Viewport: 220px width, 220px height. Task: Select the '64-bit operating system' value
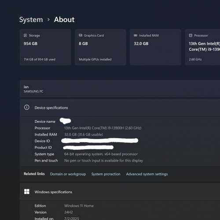pyautogui.click(x=101, y=154)
